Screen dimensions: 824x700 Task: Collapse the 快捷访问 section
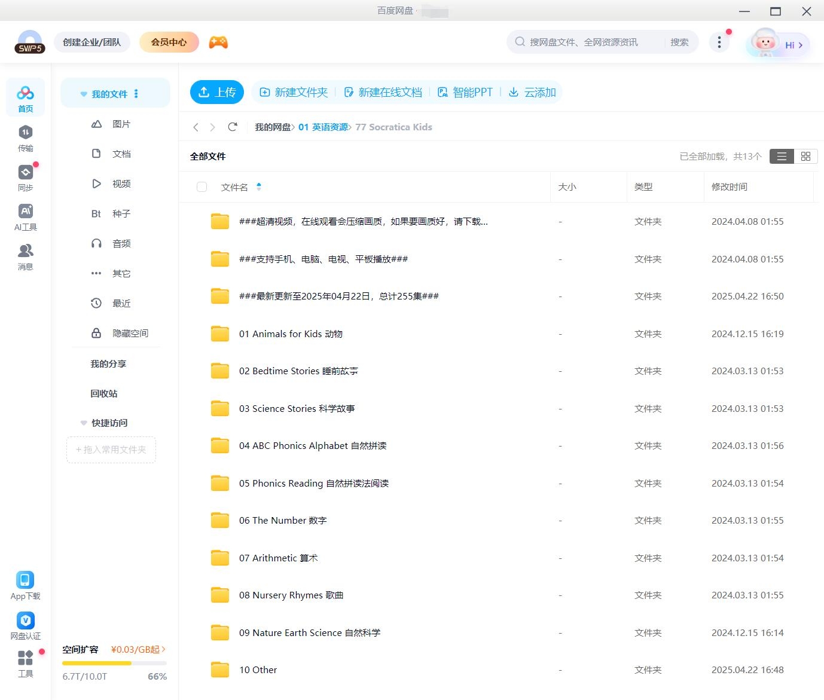tap(83, 423)
